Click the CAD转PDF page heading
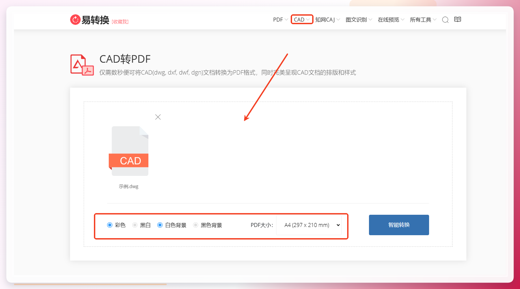 pos(125,59)
